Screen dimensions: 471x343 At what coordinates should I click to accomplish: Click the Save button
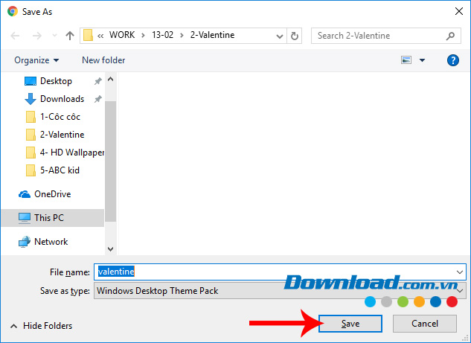tap(350, 324)
